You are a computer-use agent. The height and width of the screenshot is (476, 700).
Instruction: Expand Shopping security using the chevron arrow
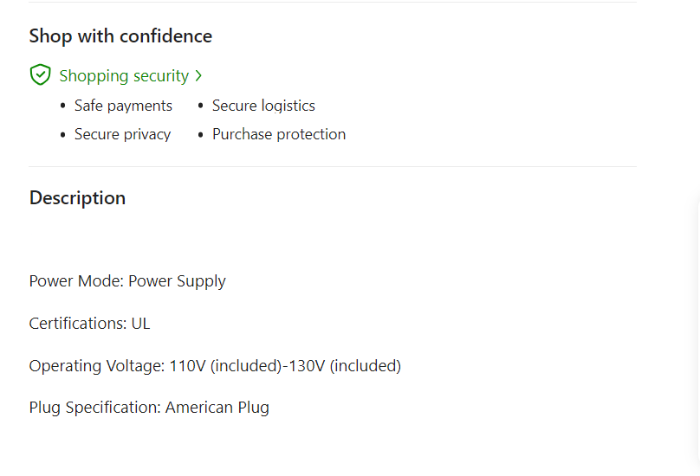click(198, 76)
